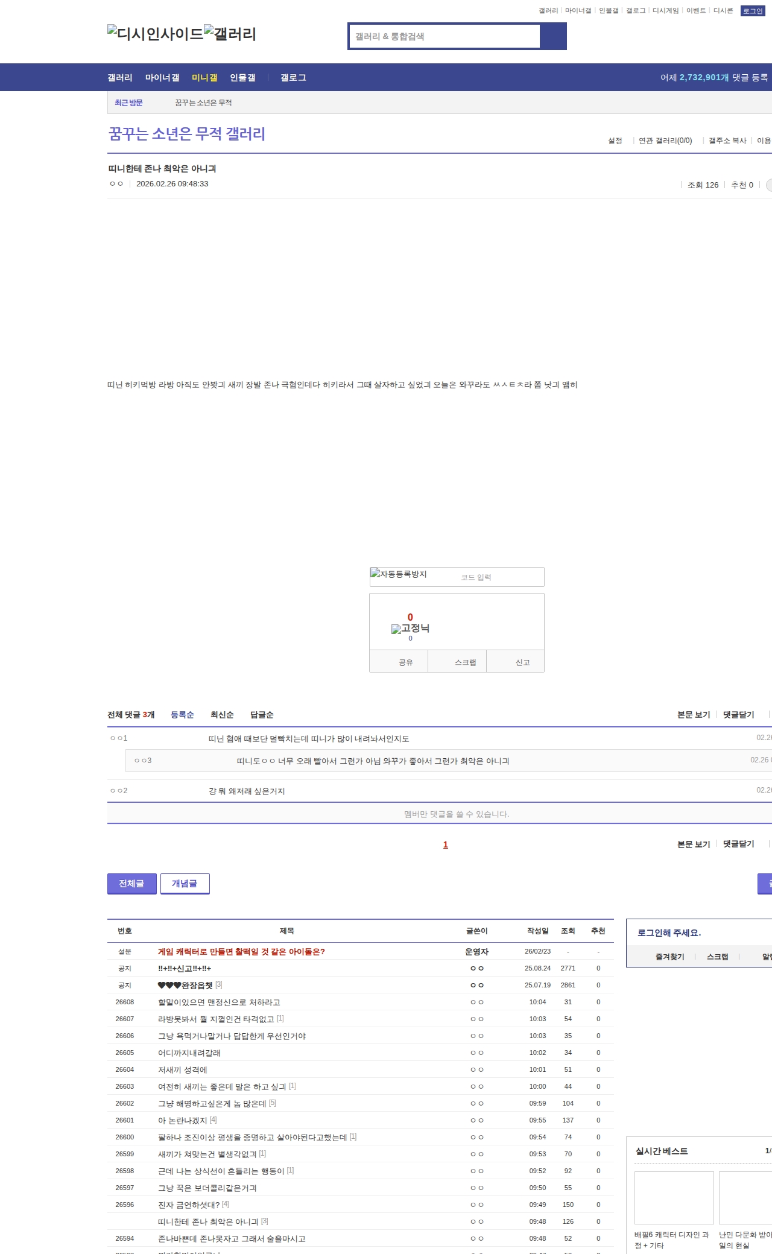Sort comments by 최신순
The height and width of the screenshot is (1254, 772).
222,715
